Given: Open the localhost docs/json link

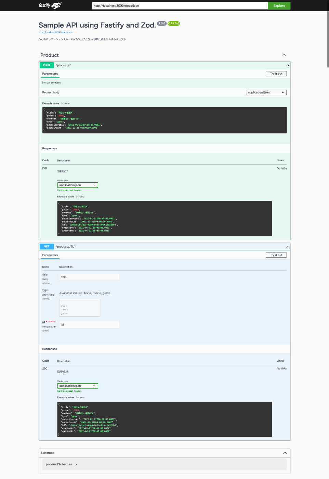Looking at the screenshot, I should [55, 32].
